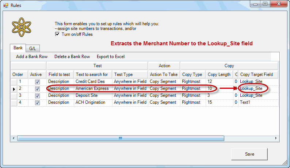290x168 pixels.
Task: Switch to the G/L tab
Action: pos(32,48)
